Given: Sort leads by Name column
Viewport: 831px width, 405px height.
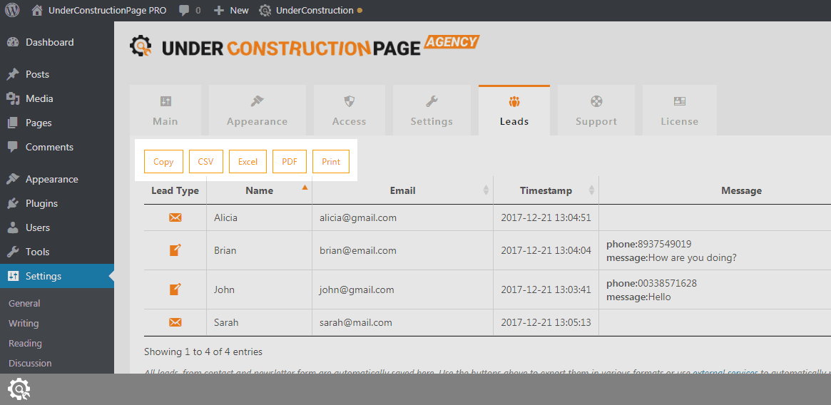Looking at the screenshot, I should (259, 190).
